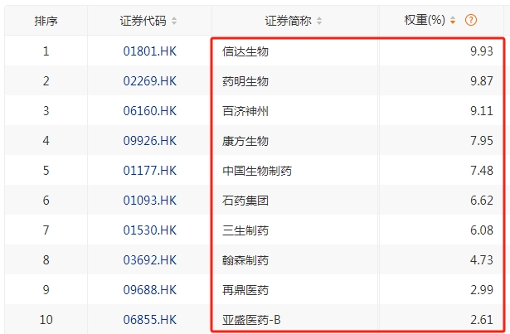
Task: Click the 证券代码 header label
Action: (x=143, y=21)
